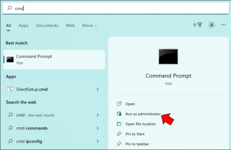This screenshot has height=150, width=231.
Task: Switch to the Documents filter tab
Action: (x=47, y=26)
